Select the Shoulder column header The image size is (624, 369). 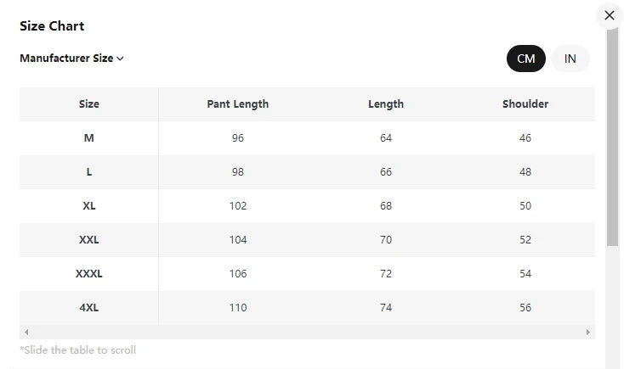pyautogui.click(x=525, y=104)
